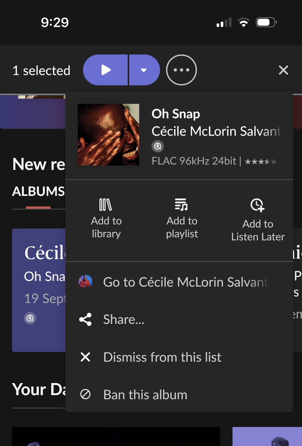Switch to the ALBUMS tab
Screen dimensions: 302x446
coord(38,192)
